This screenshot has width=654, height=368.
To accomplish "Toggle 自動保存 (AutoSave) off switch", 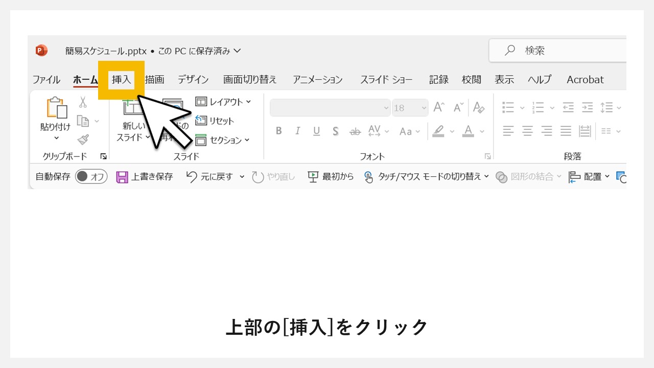I will click(91, 176).
